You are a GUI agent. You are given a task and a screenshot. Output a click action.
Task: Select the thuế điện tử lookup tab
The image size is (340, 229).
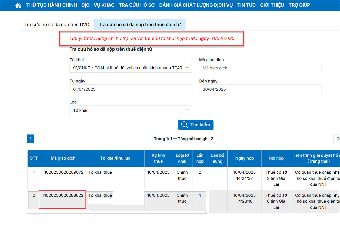coord(140,25)
